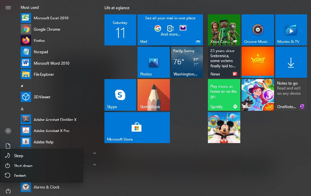Viewport: 311px width, 196px height.
Task: Open the News tile about Srebrenica
Action: click(224, 62)
